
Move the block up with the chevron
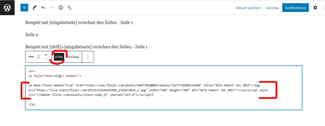tap(46, 55)
